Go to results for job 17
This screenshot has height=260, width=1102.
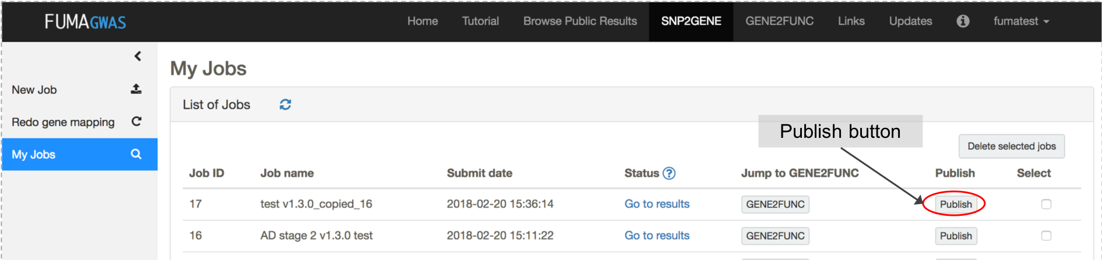click(x=657, y=204)
